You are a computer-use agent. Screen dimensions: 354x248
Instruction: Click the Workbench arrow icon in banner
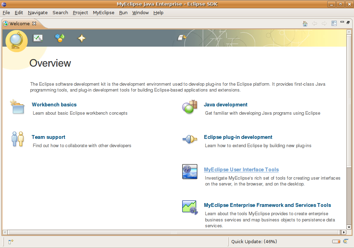pyautogui.click(x=182, y=37)
